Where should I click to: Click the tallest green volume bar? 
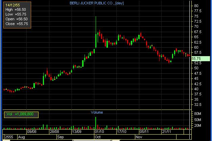coord(96,123)
